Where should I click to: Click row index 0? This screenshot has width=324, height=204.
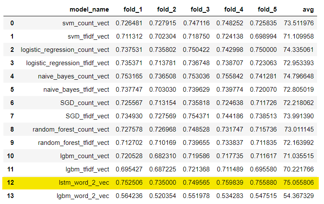(12, 23)
